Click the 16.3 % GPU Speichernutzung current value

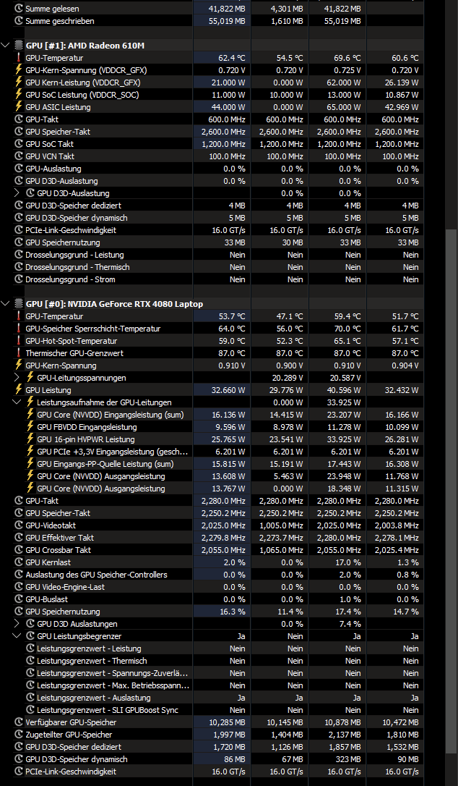(x=233, y=612)
